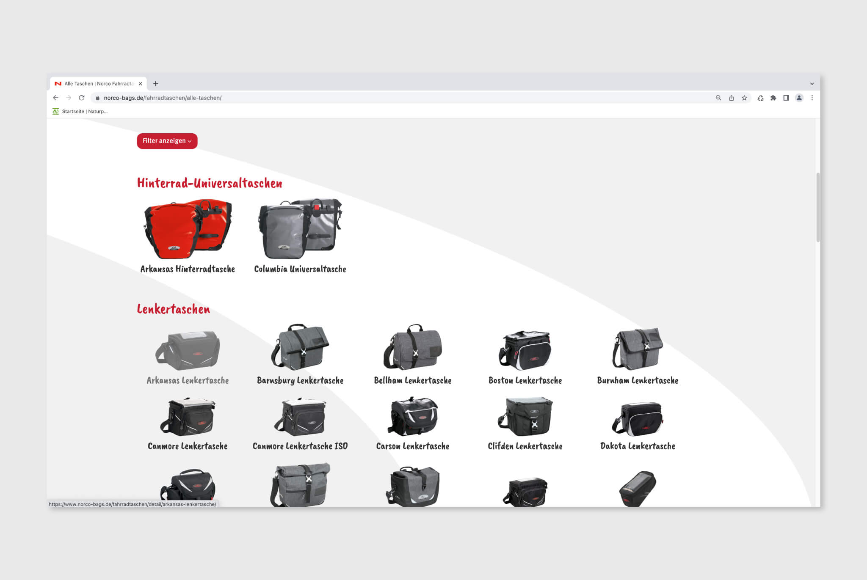867x580 pixels.
Task: Select the Alle Taschen browser tab
Action: (99, 84)
